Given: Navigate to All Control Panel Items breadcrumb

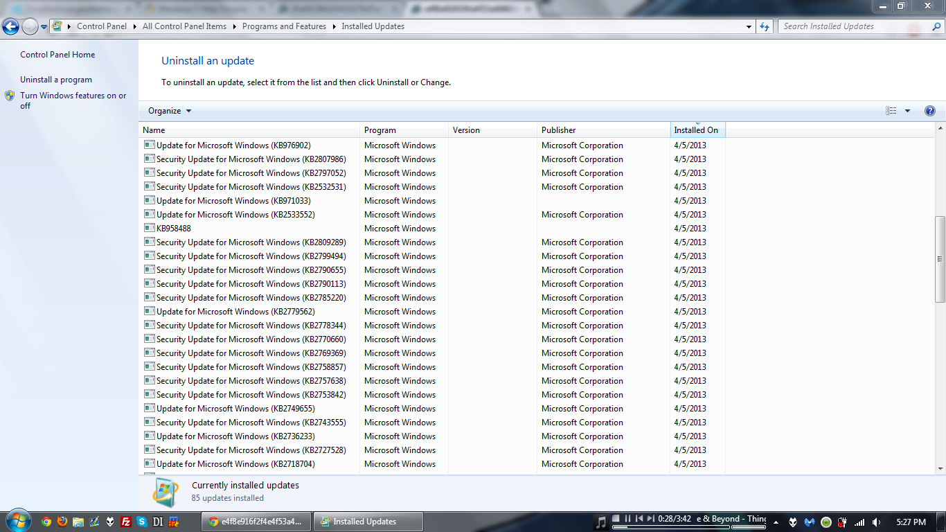Looking at the screenshot, I should click(184, 26).
